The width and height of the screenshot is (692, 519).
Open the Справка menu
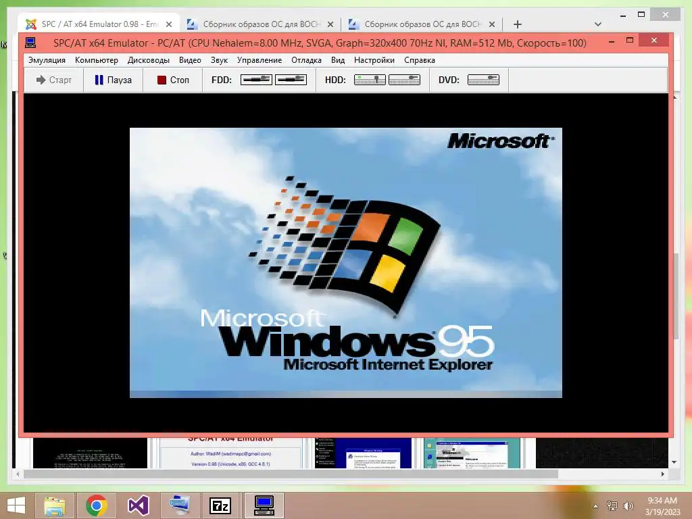tap(419, 60)
